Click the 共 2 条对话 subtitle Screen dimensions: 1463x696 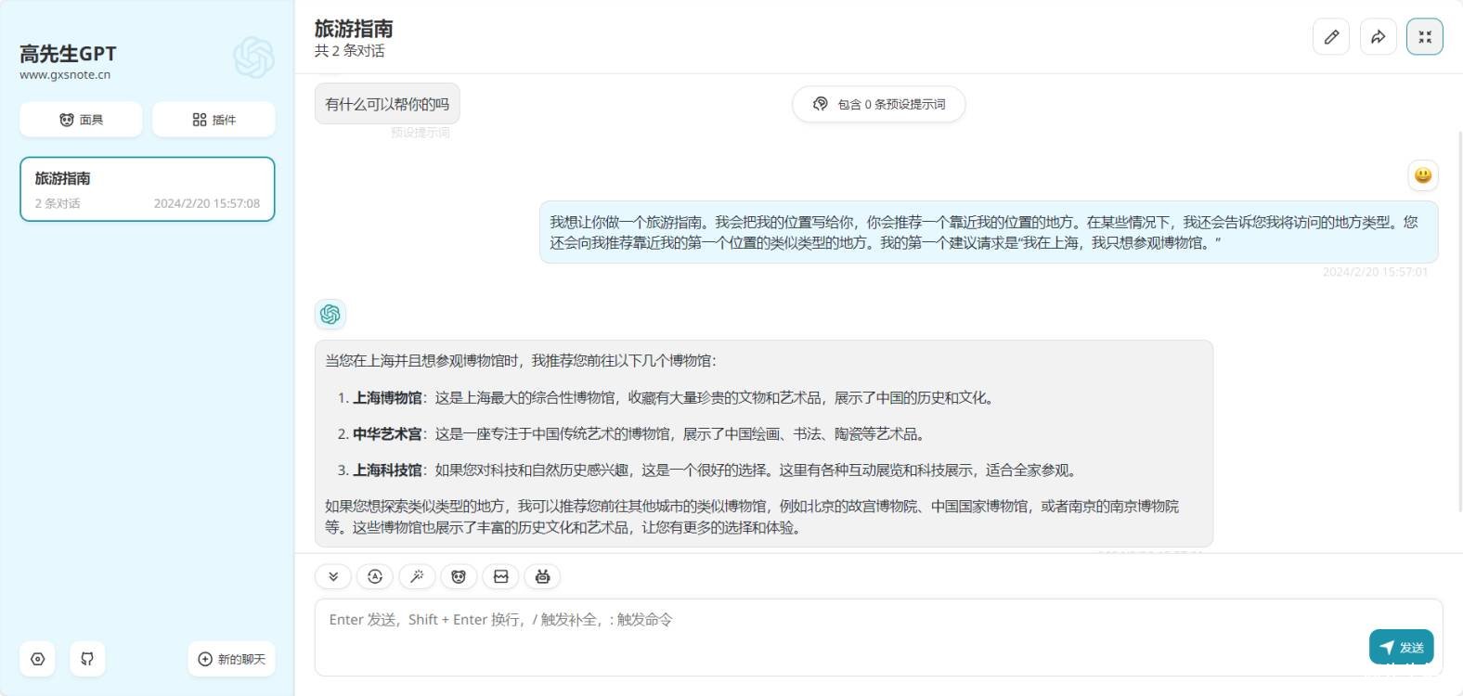(349, 51)
